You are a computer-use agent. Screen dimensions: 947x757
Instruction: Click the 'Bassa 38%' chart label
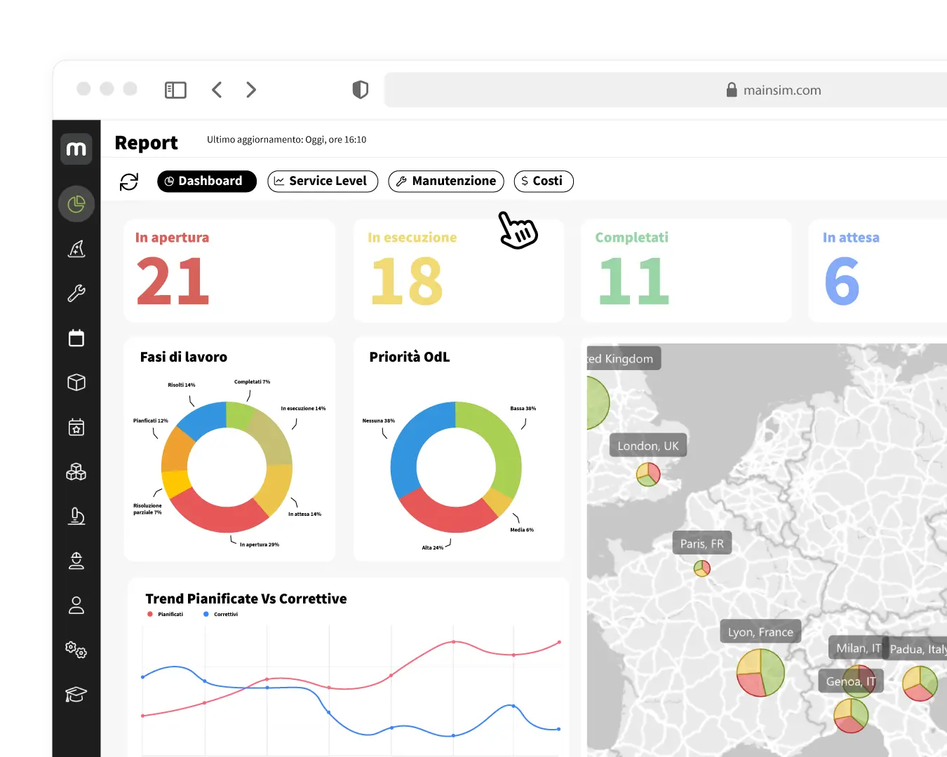523,408
